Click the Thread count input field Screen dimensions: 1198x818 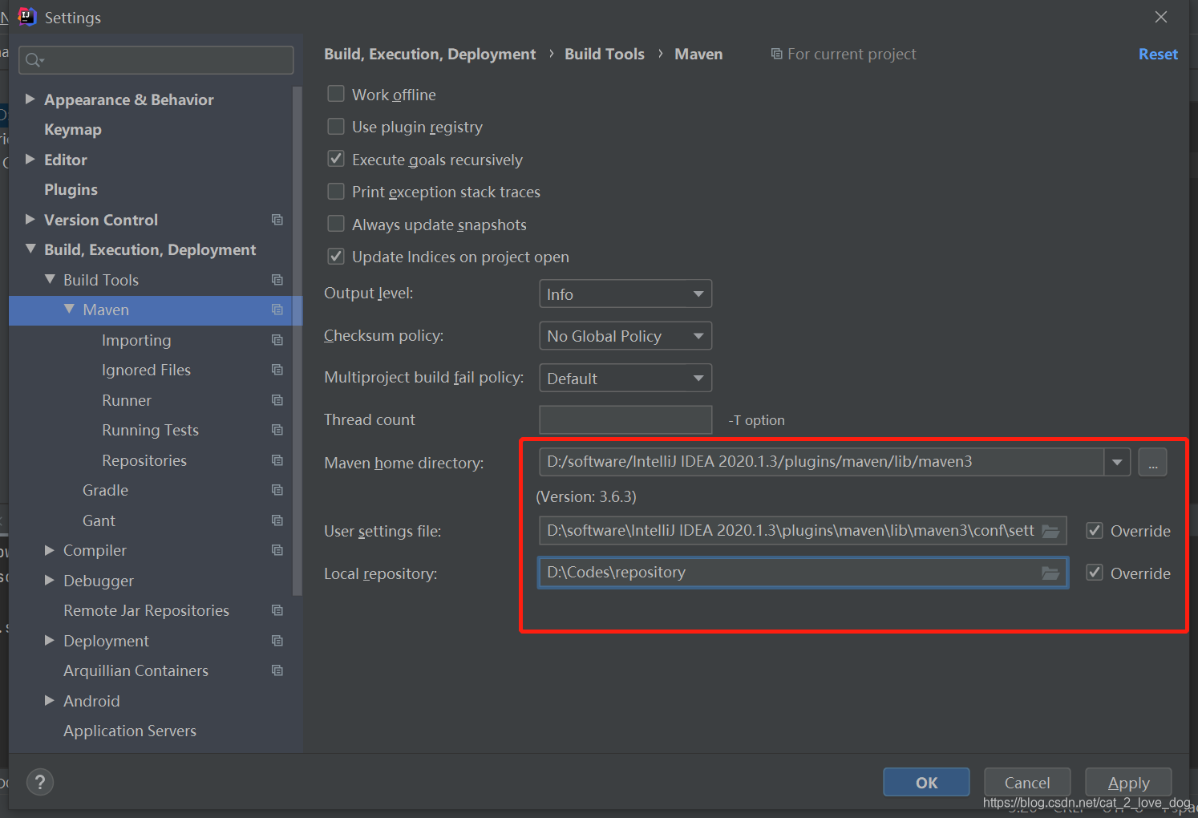click(x=625, y=419)
